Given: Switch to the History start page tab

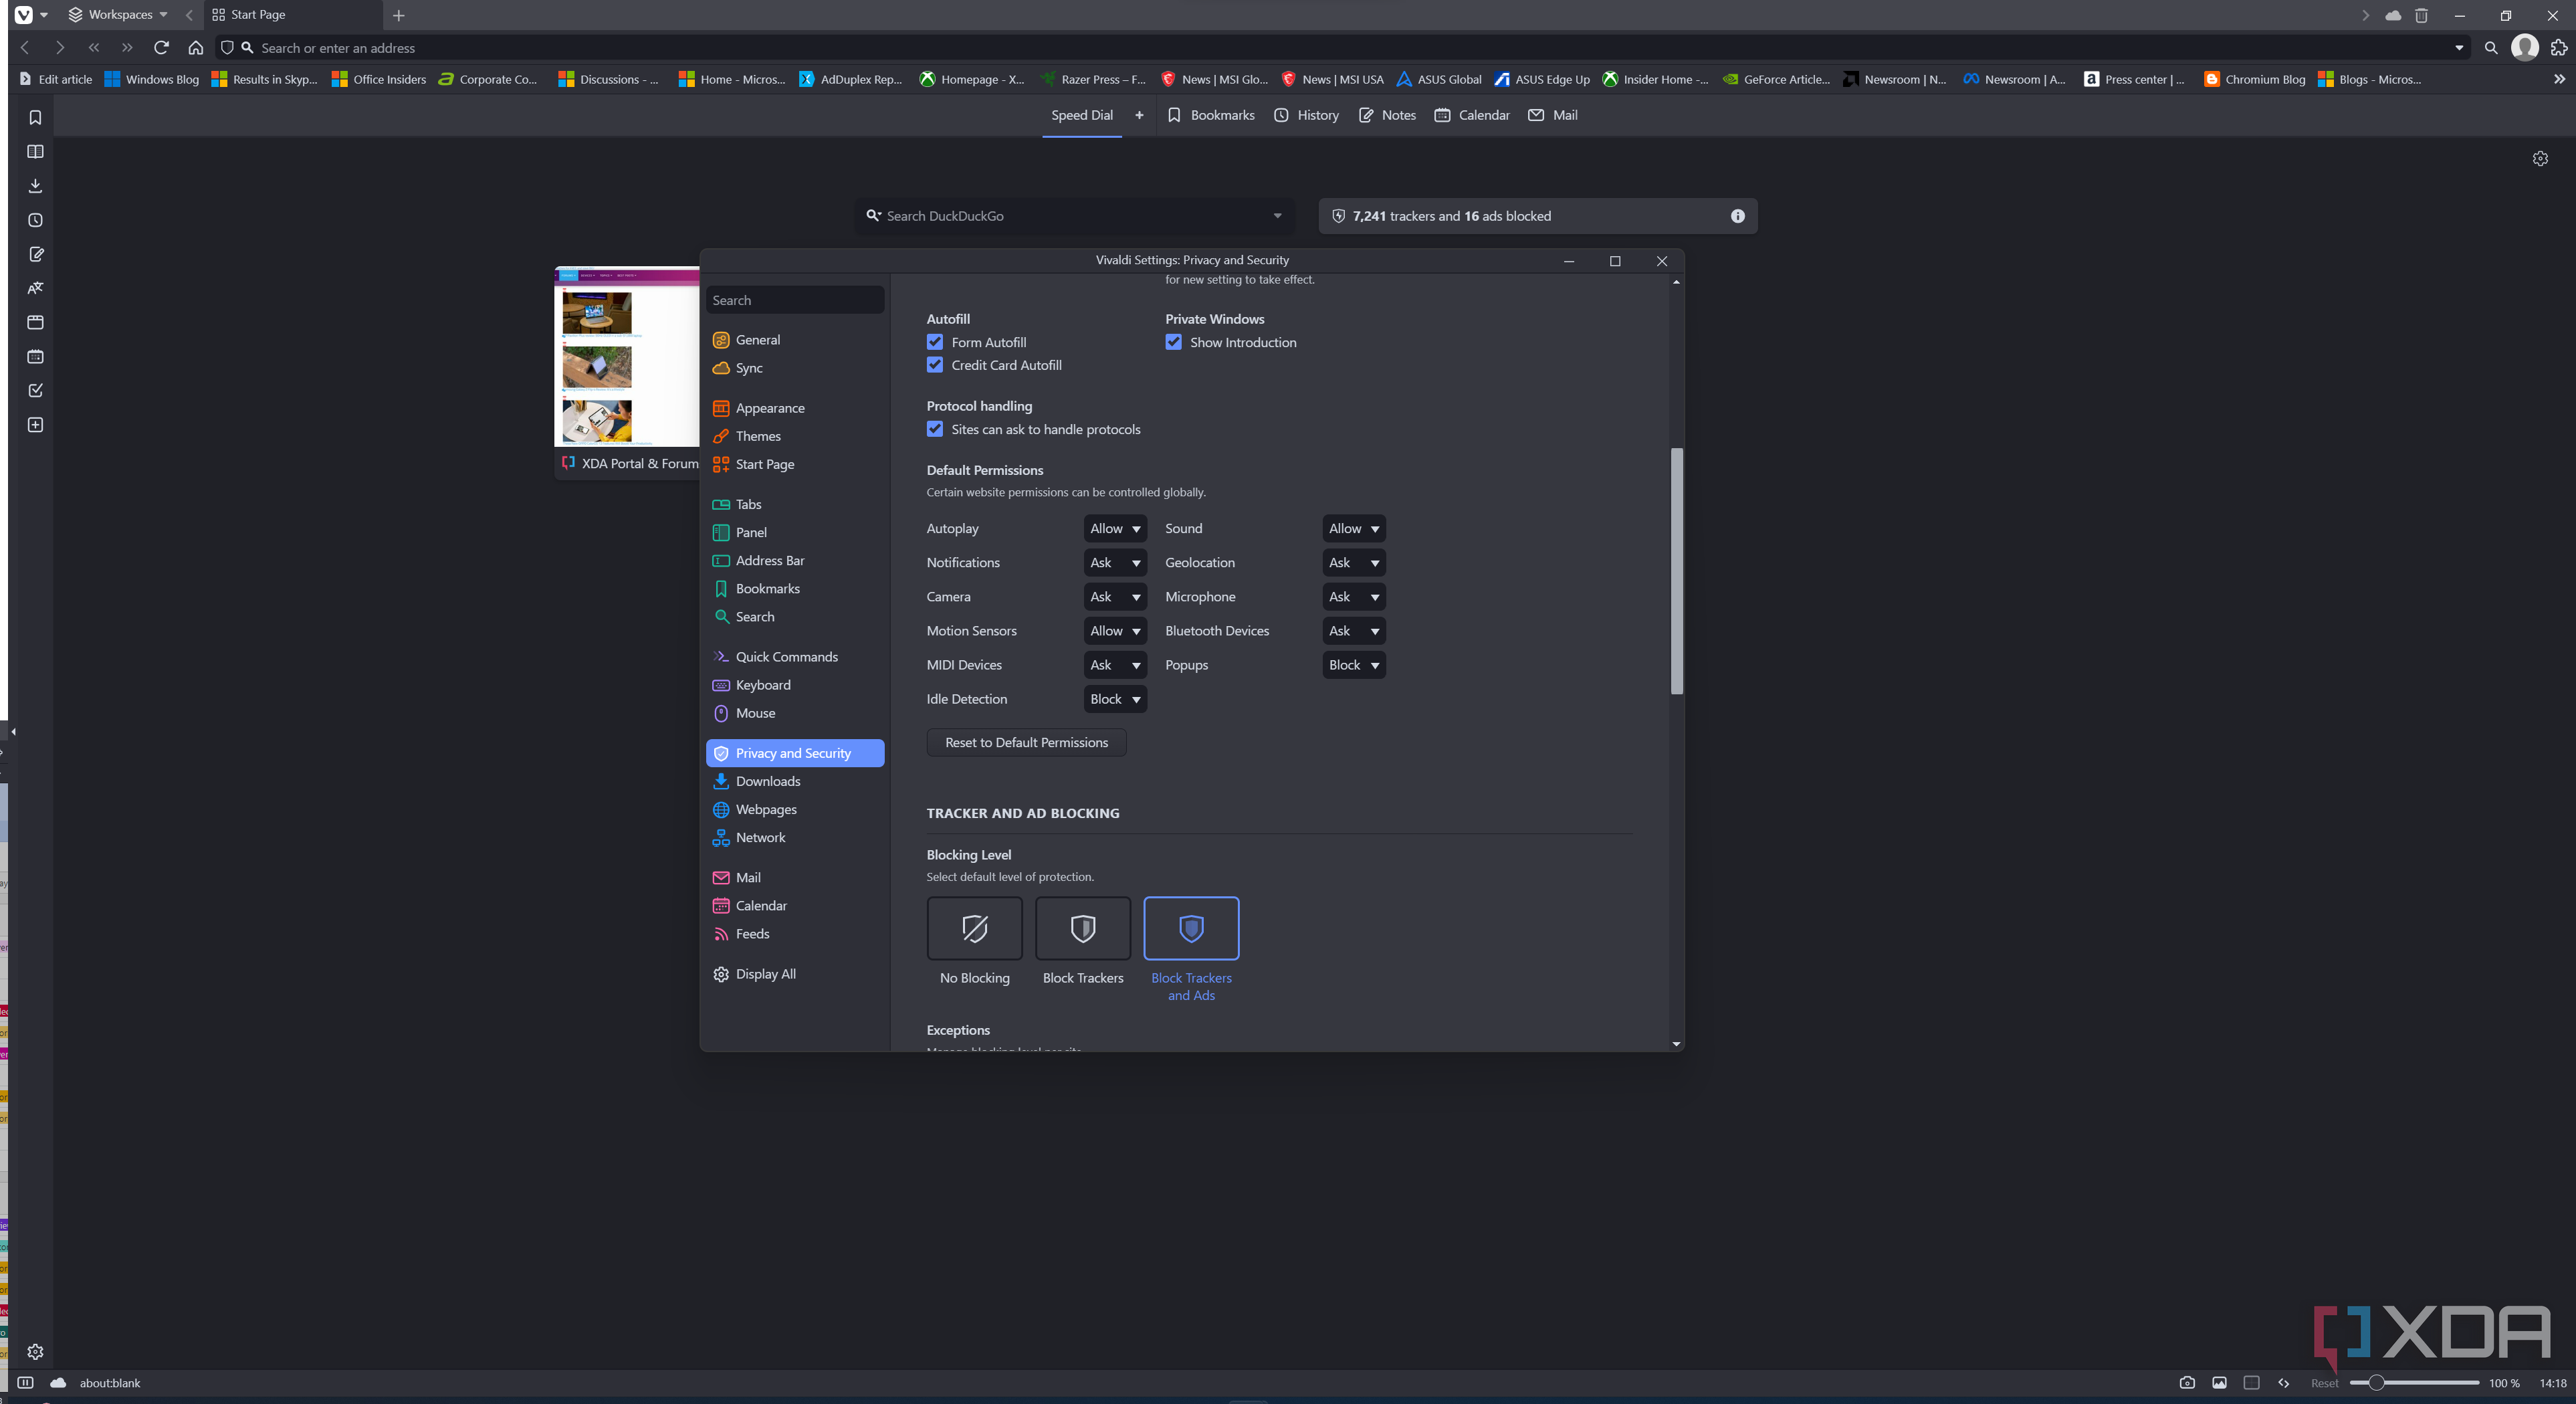Looking at the screenshot, I should pos(1306,115).
